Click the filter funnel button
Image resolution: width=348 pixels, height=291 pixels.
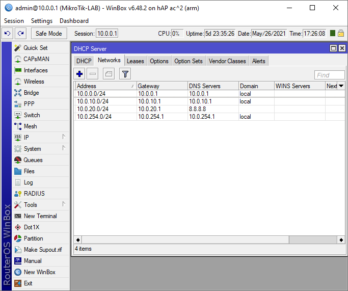pos(125,74)
